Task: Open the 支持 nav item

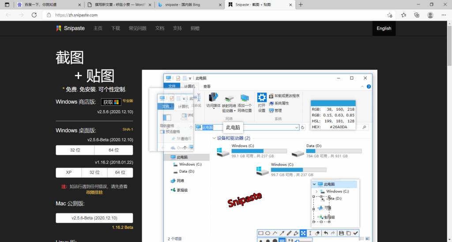Action: (177, 28)
